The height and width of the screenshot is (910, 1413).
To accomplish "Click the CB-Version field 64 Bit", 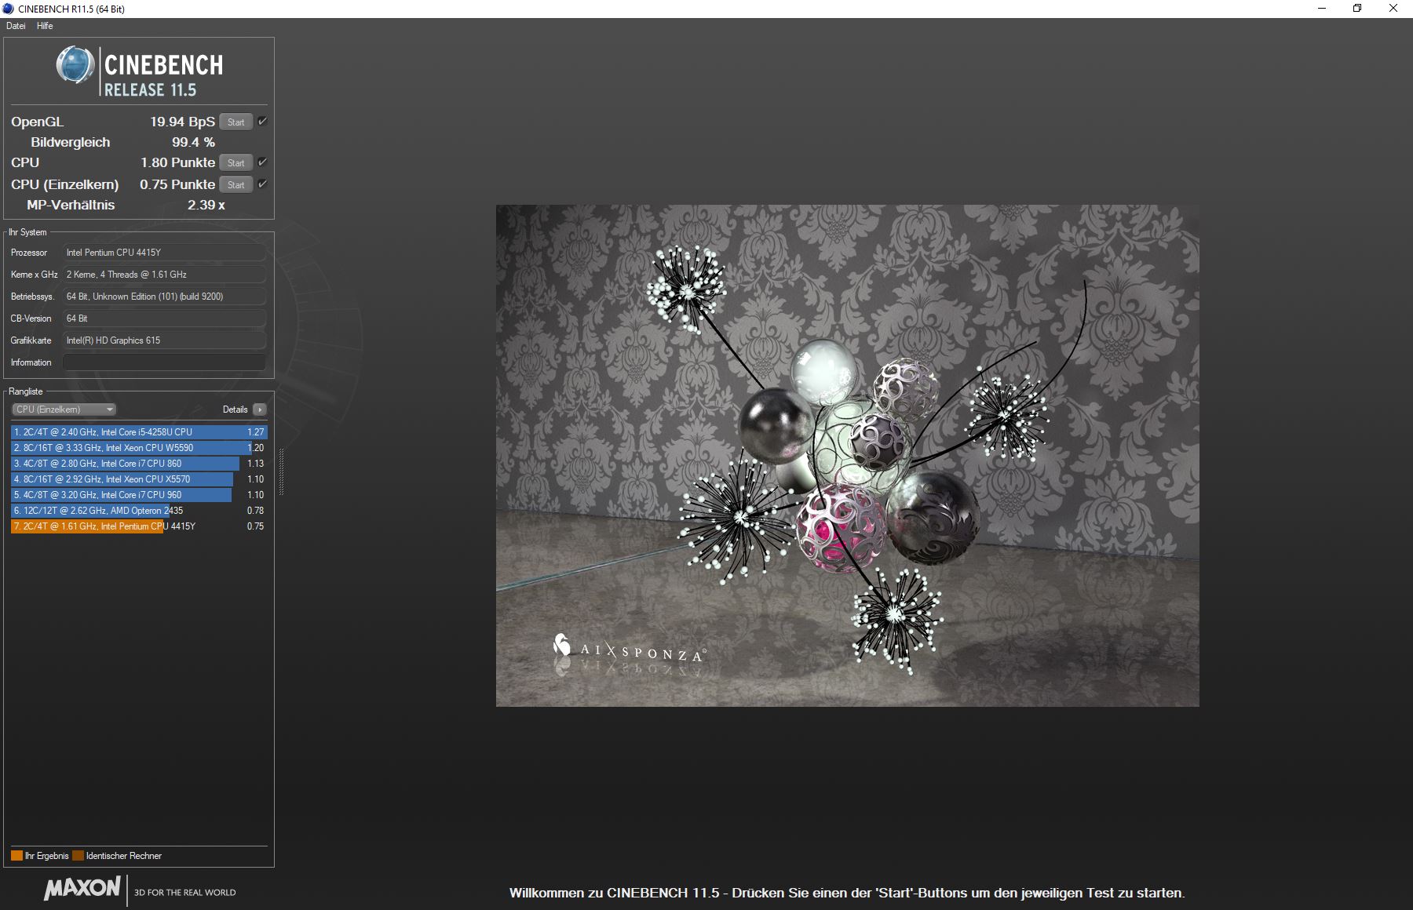I will (164, 318).
